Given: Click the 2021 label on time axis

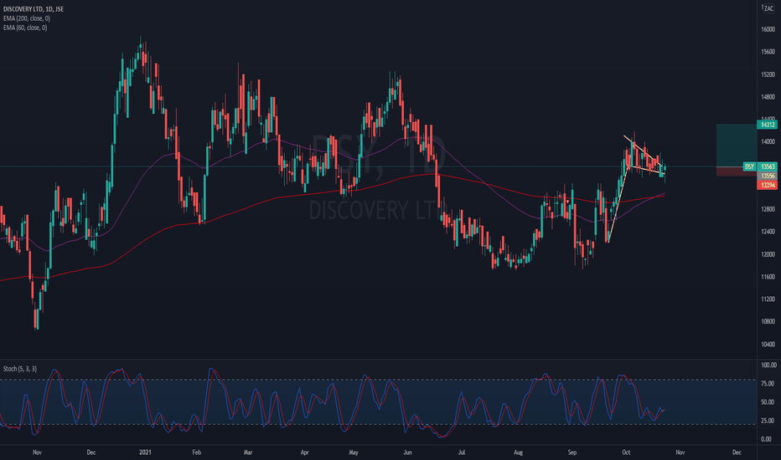Looking at the screenshot, I should pos(145,452).
